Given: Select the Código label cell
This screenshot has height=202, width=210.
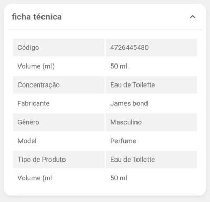Looking at the screenshot, I should click(59, 48).
